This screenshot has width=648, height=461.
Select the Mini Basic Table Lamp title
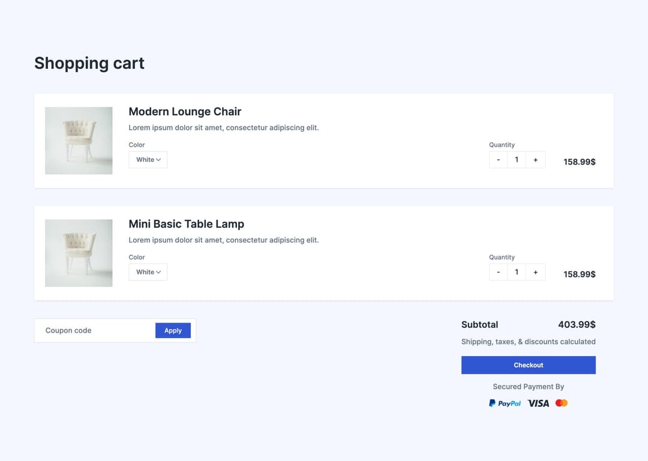point(187,224)
